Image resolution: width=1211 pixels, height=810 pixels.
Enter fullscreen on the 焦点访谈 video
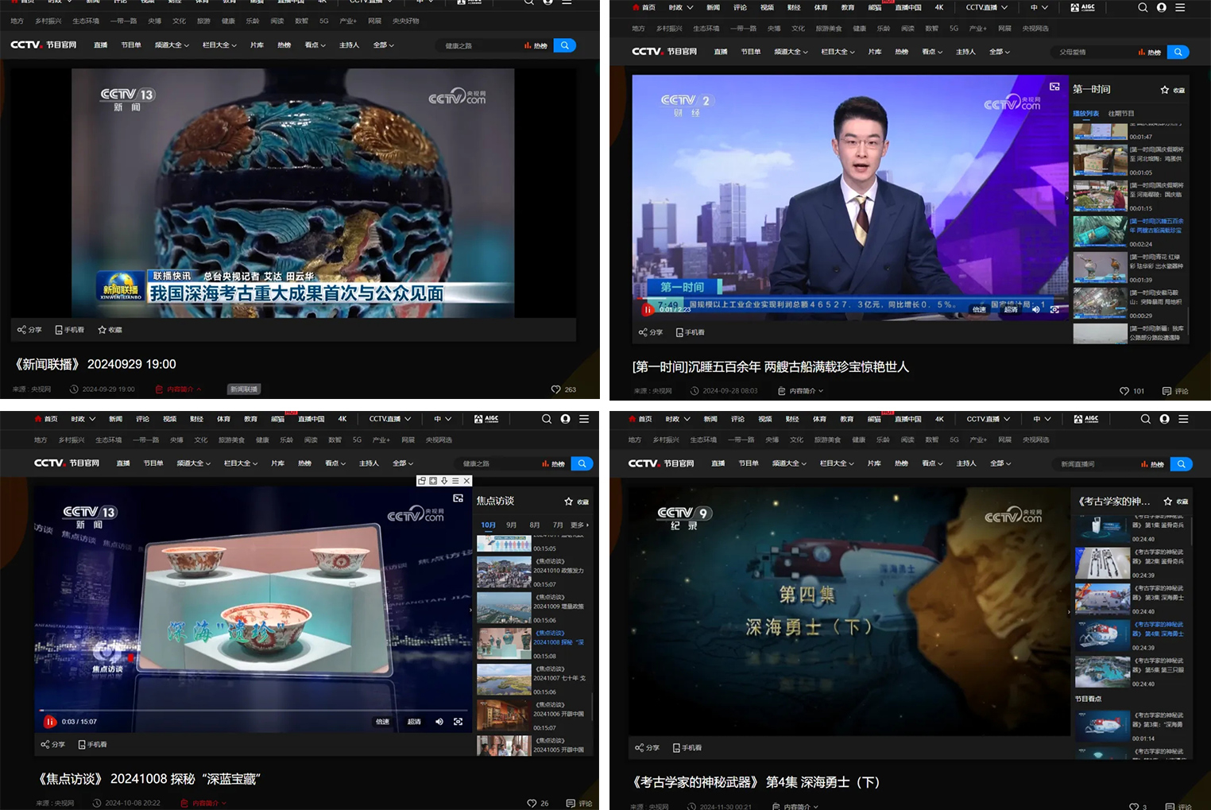click(458, 722)
